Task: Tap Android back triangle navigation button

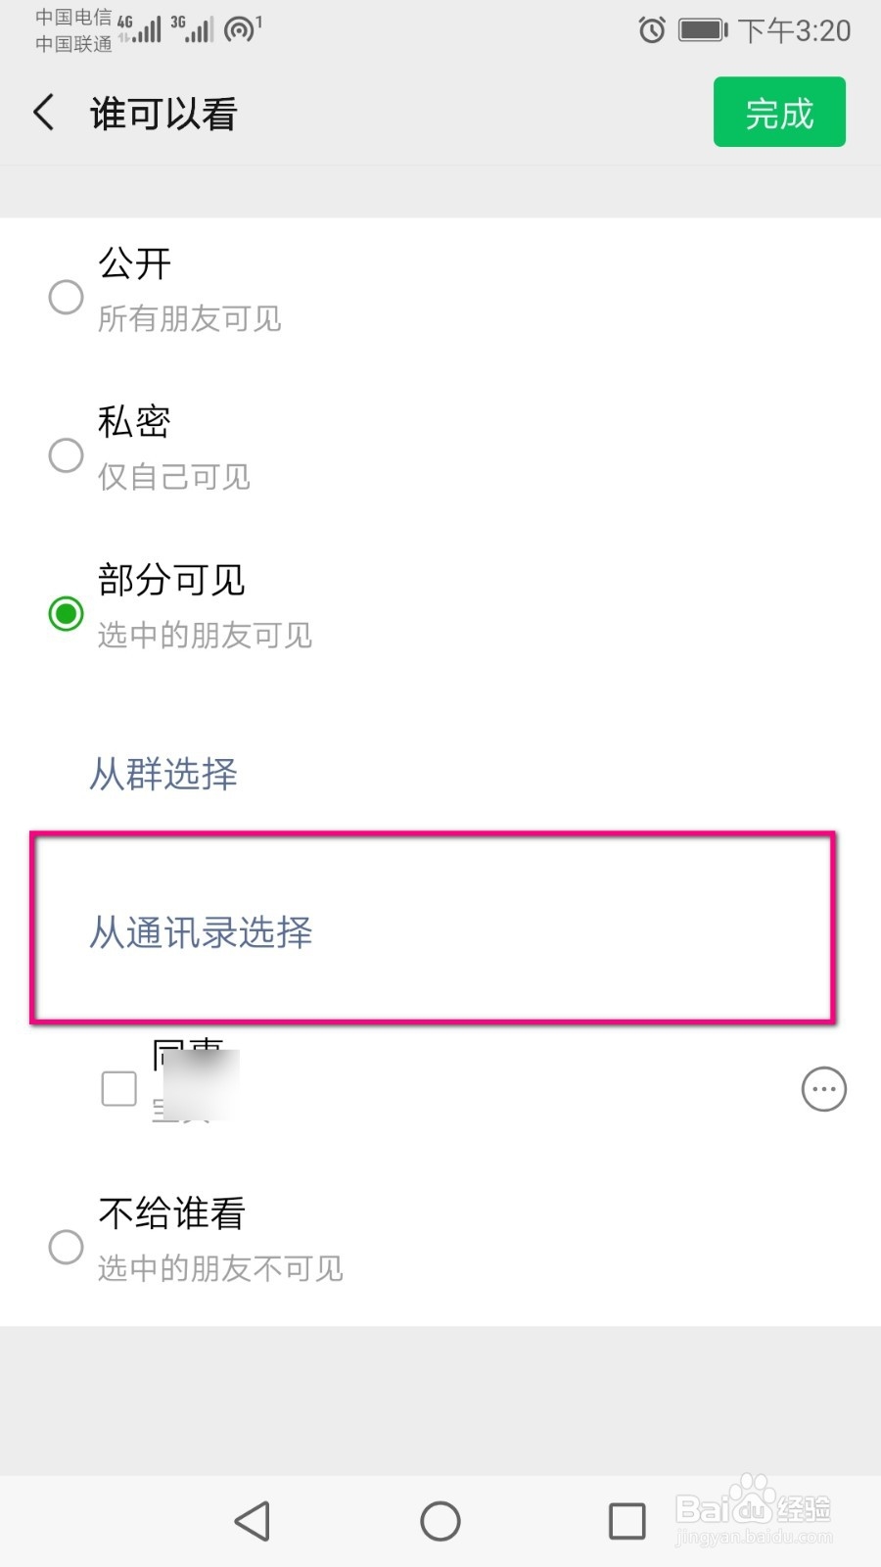Action: tap(253, 1521)
